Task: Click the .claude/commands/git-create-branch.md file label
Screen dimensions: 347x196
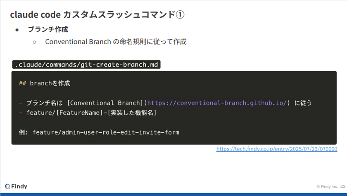Action: click(86, 65)
